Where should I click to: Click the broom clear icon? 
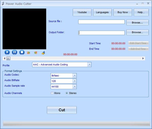pyautogui.click(x=43, y=53)
